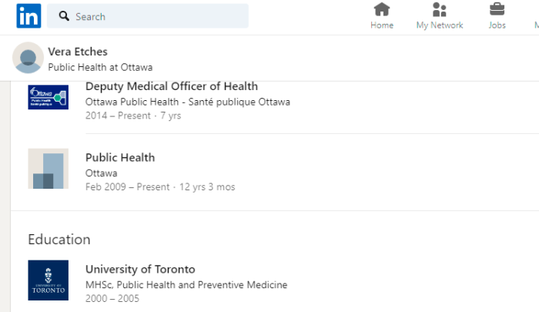Focus the Search input field
539x312 pixels.
pos(148,16)
